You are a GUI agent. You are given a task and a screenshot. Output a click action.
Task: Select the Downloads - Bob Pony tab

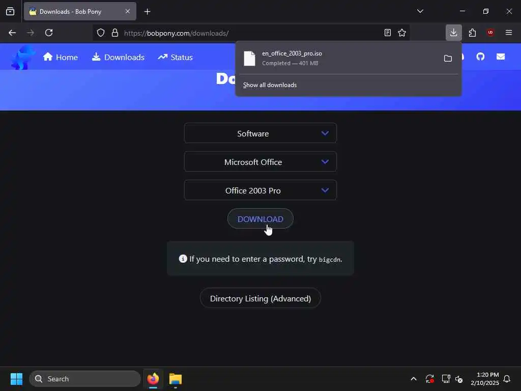pyautogui.click(x=80, y=11)
